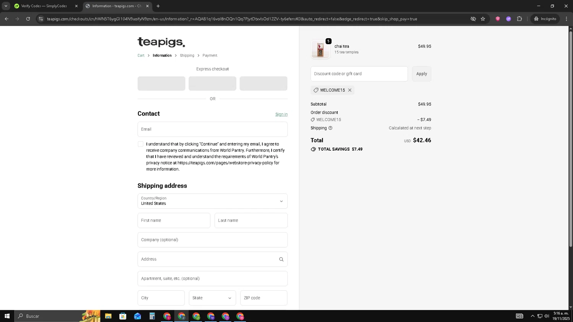This screenshot has height=322, width=573.
Task: Click the Payment breadcrumb step
Action: point(210,55)
